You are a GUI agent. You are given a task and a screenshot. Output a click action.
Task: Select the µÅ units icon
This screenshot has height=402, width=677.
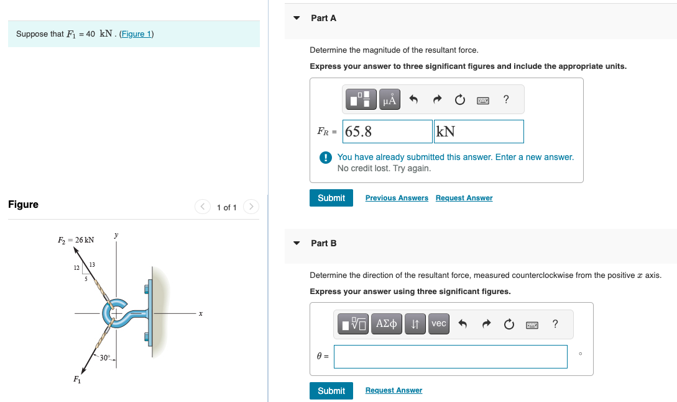pos(389,99)
